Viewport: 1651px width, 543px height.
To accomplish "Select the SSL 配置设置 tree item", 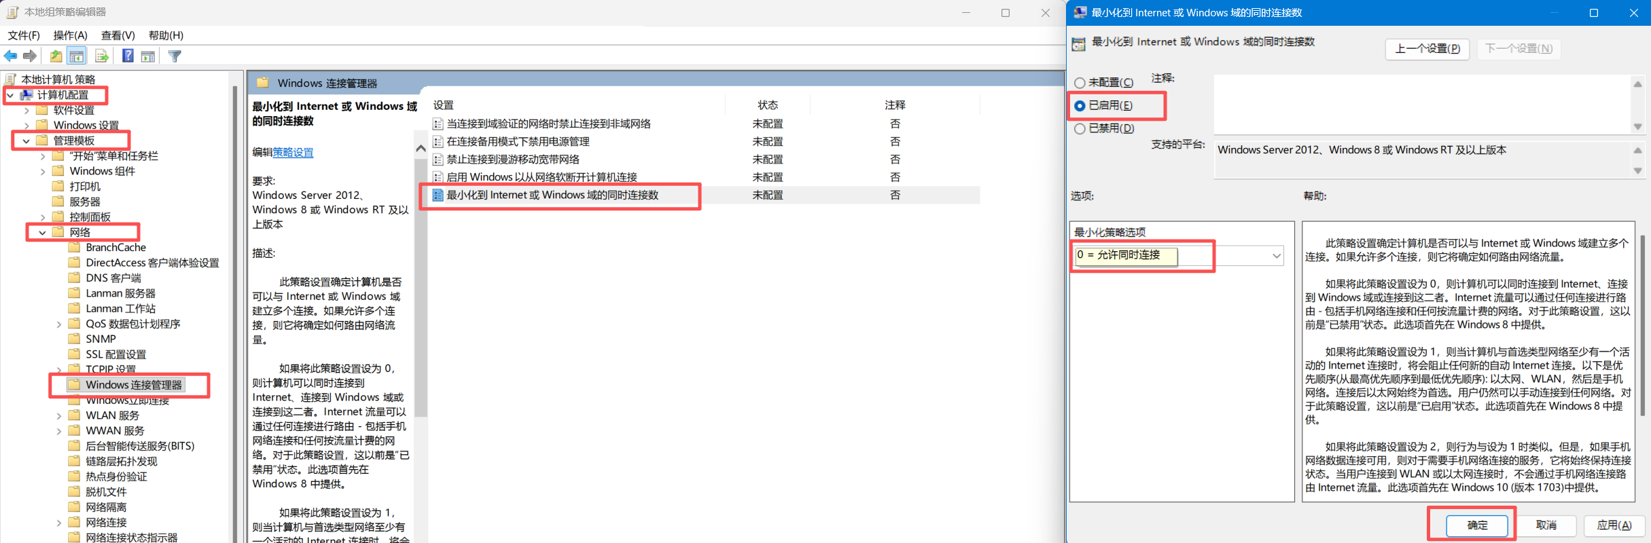I will (116, 354).
